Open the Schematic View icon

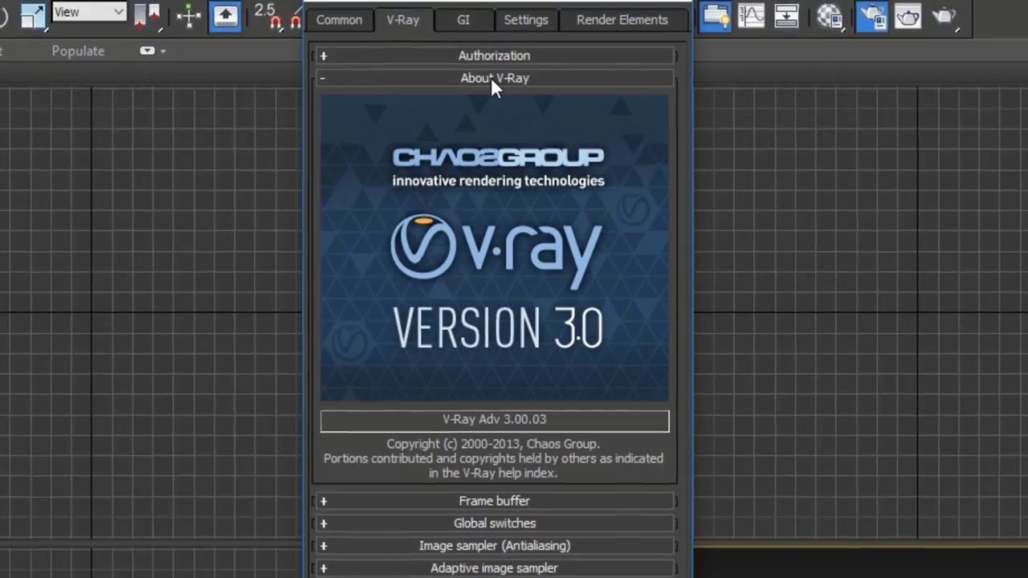[787, 16]
